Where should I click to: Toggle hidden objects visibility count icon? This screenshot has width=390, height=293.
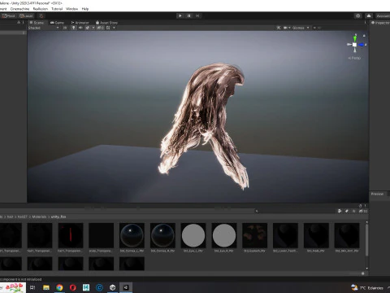pyautogui.click(x=100, y=28)
